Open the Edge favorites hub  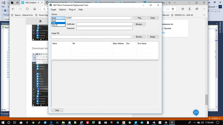183,9
